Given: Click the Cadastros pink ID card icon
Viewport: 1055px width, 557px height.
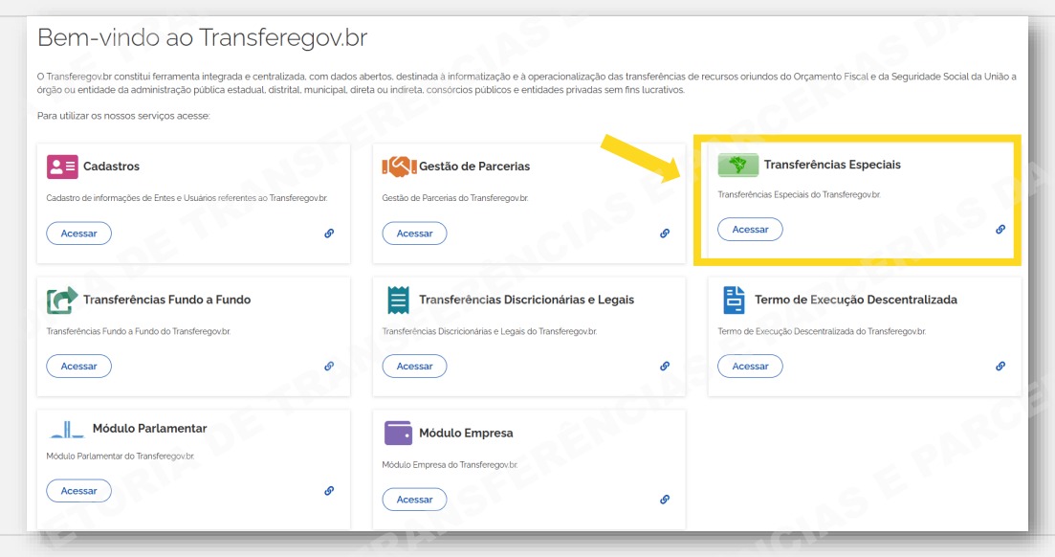Looking at the screenshot, I should (62, 167).
